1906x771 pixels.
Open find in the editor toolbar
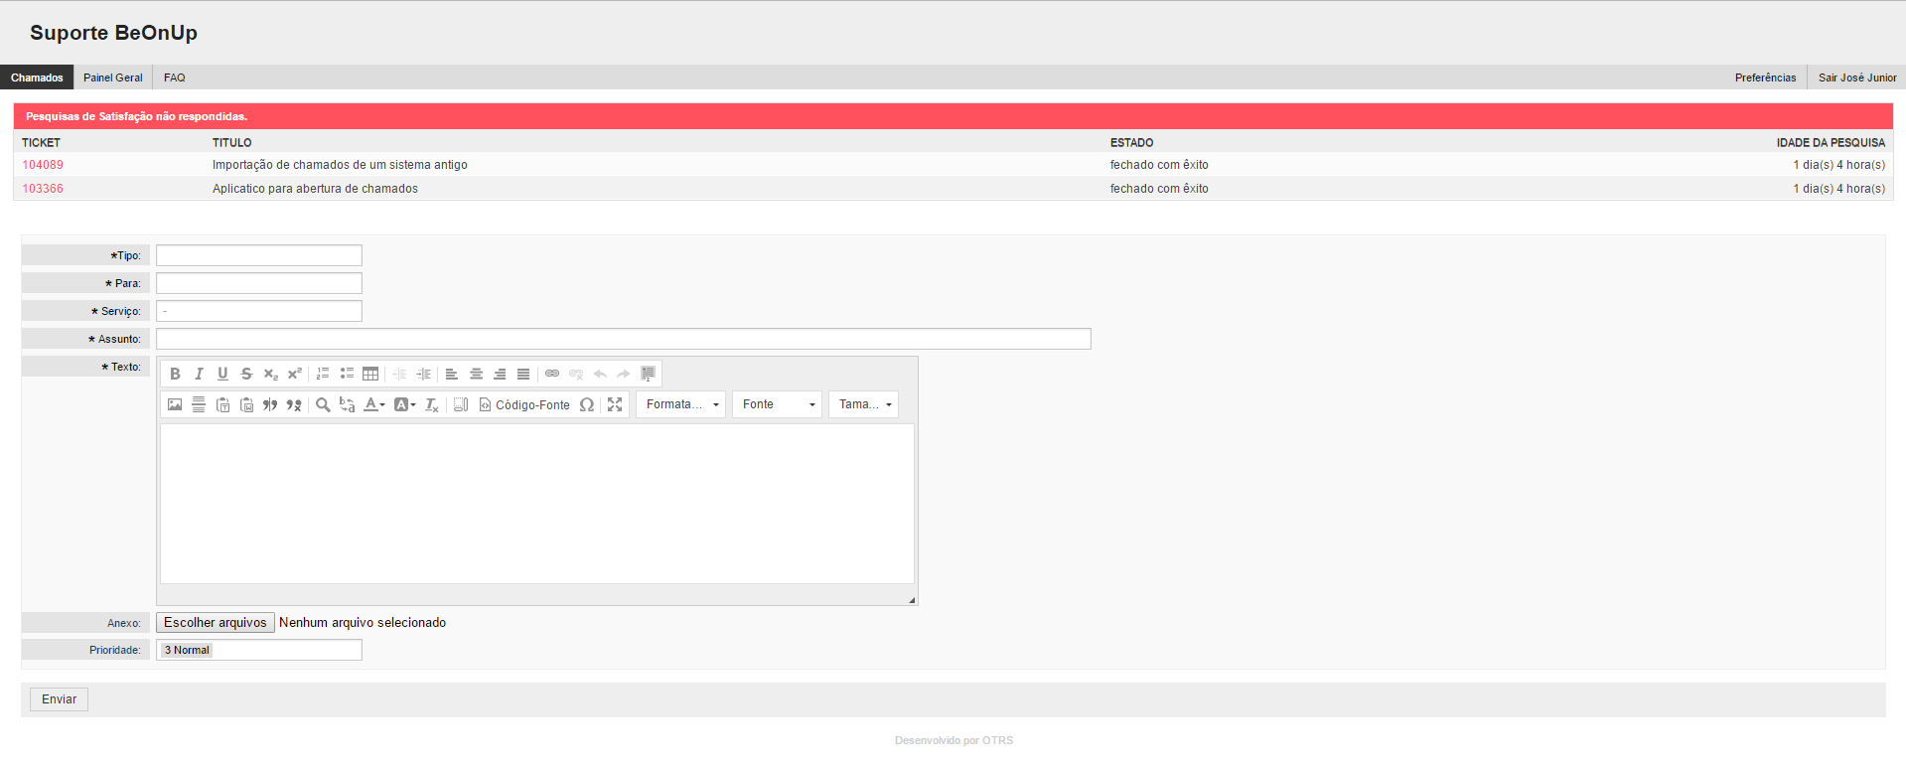323,404
